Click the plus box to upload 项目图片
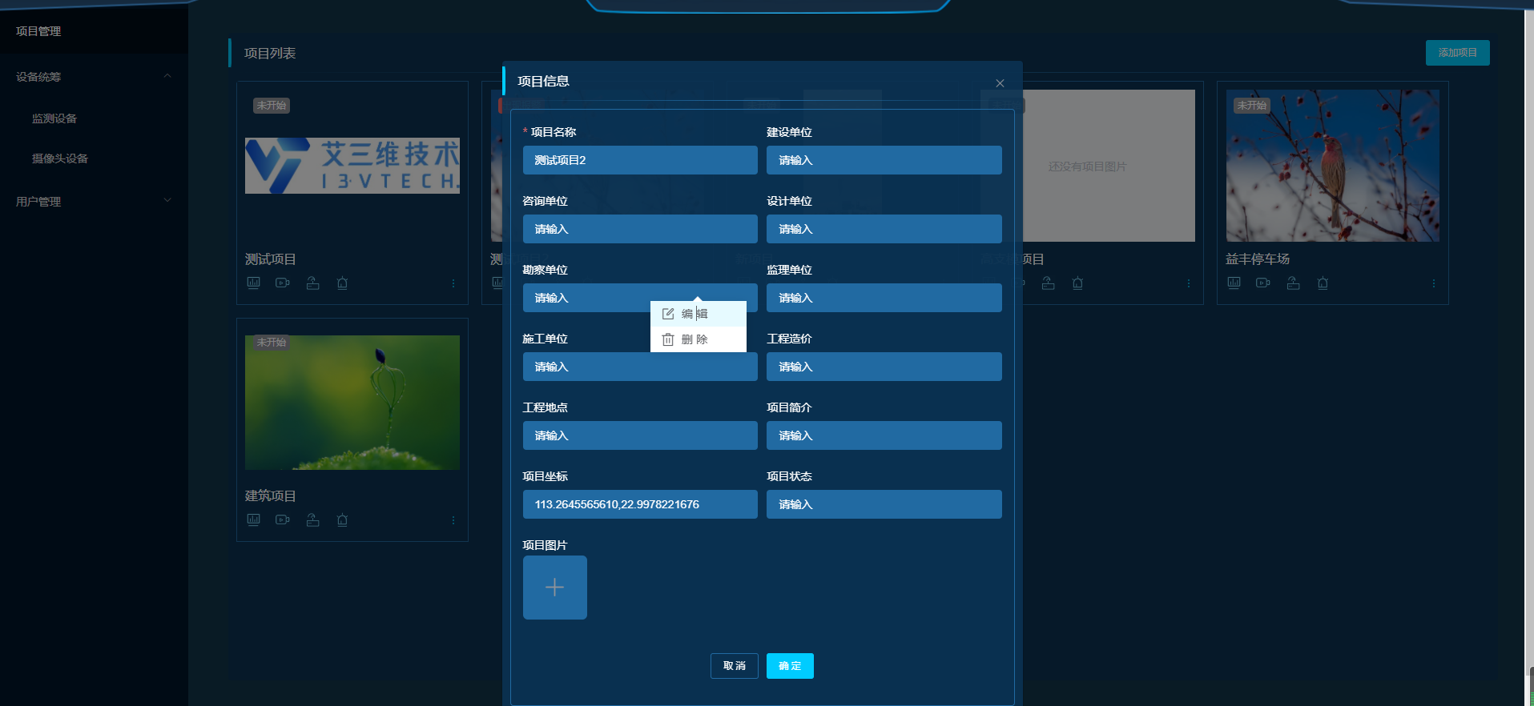The width and height of the screenshot is (1534, 706). point(555,588)
